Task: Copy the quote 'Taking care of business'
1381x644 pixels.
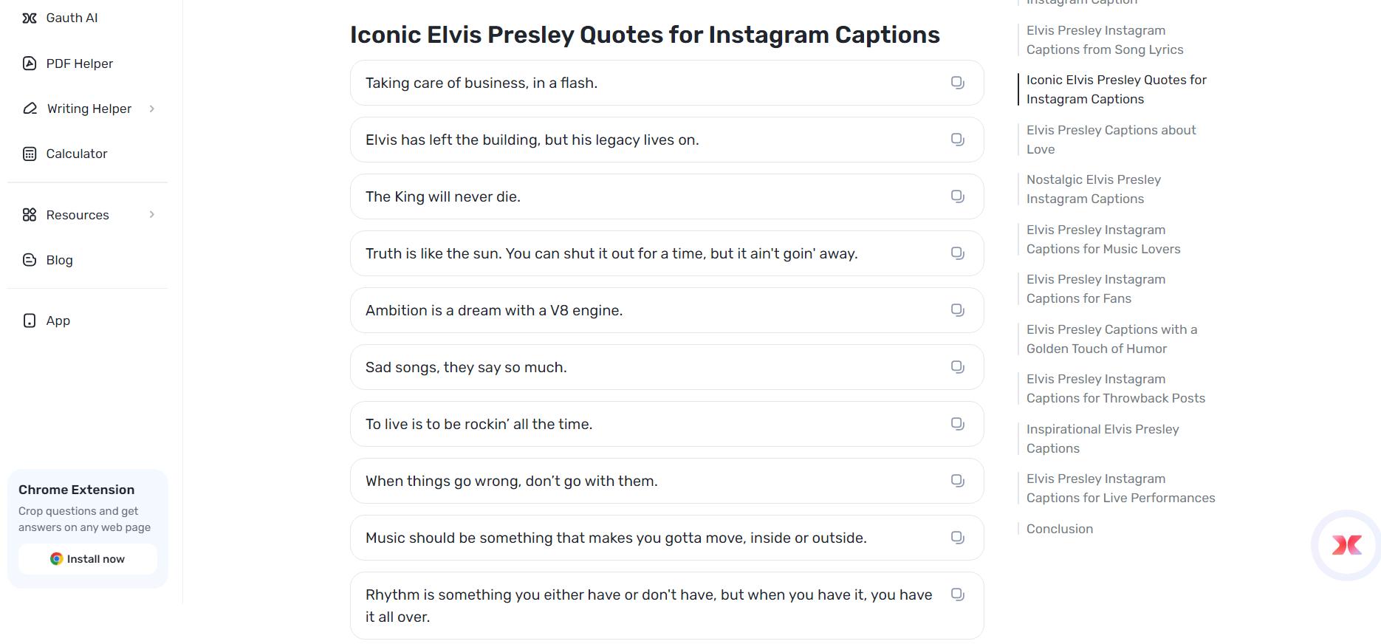Action: (x=958, y=83)
